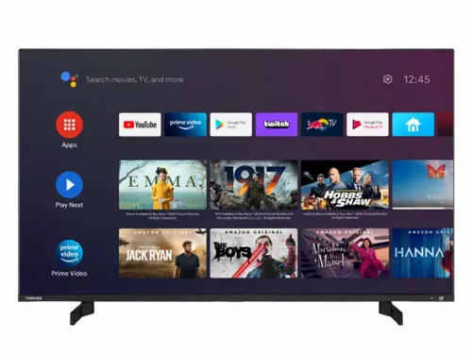Play the EMMA movie thumbnail

click(x=162, y=185)
